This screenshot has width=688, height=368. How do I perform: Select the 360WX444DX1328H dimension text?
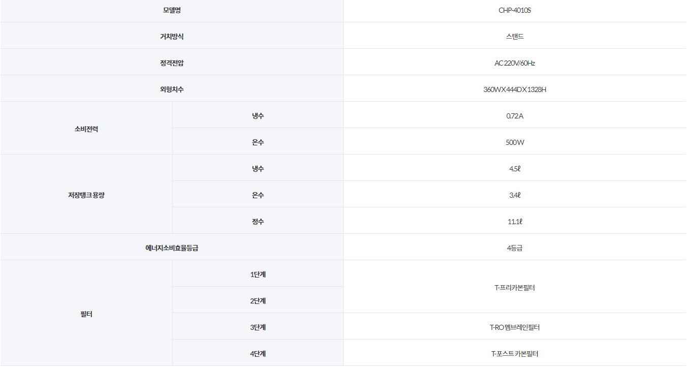click(x=514, y=89)
